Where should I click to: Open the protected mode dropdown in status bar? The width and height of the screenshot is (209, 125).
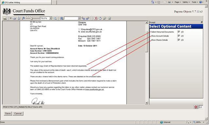pos(191,122)
